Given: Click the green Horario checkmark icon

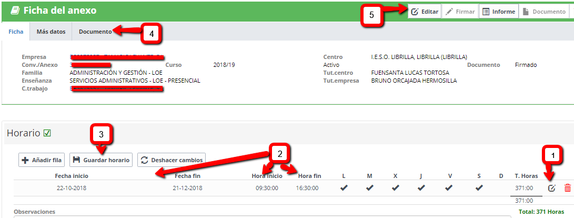Looking at the screenshot, I should (47, 134).
